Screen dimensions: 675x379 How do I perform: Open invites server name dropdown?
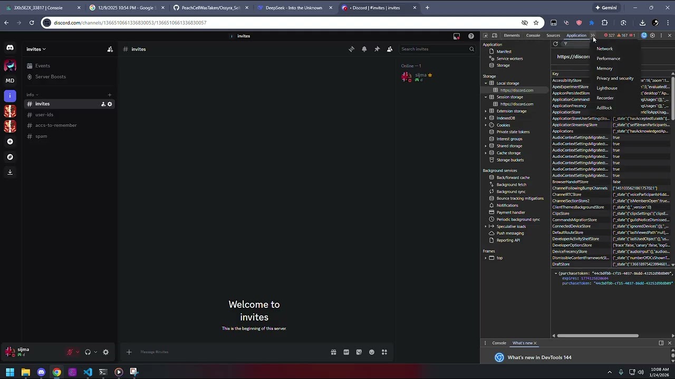(x=36, y=49)
